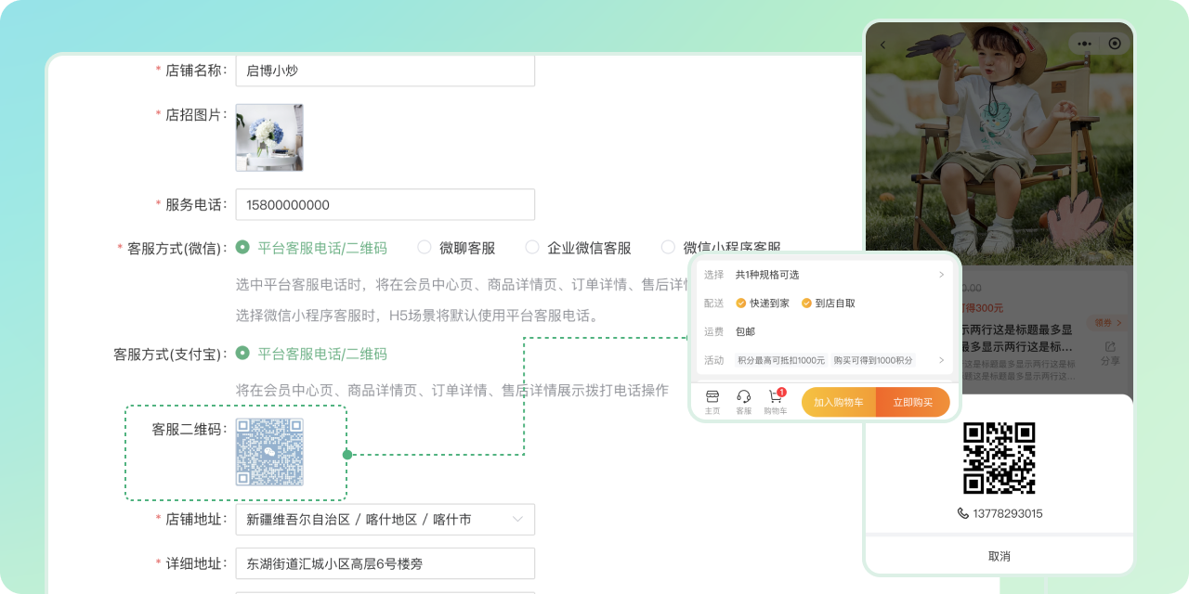
Task: Click the 包邮 shipping value
Action: coord(745,331)
